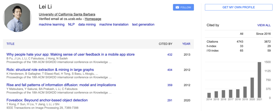The width and height of the screenshot is (275, 111).
Task: Click the envelope Follow button
Action: [x=183, y=7]
